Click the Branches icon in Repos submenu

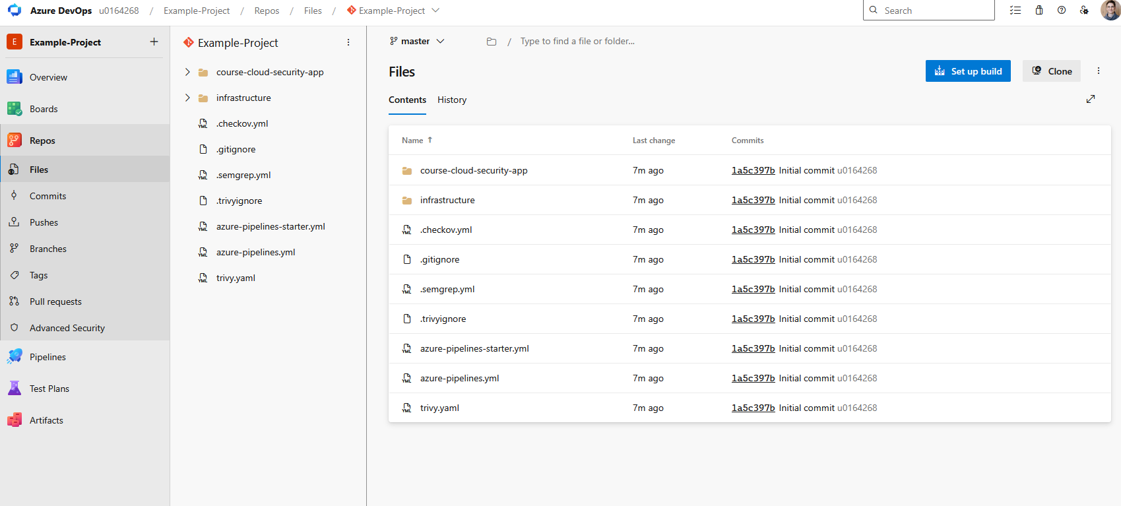click(14, 249)
